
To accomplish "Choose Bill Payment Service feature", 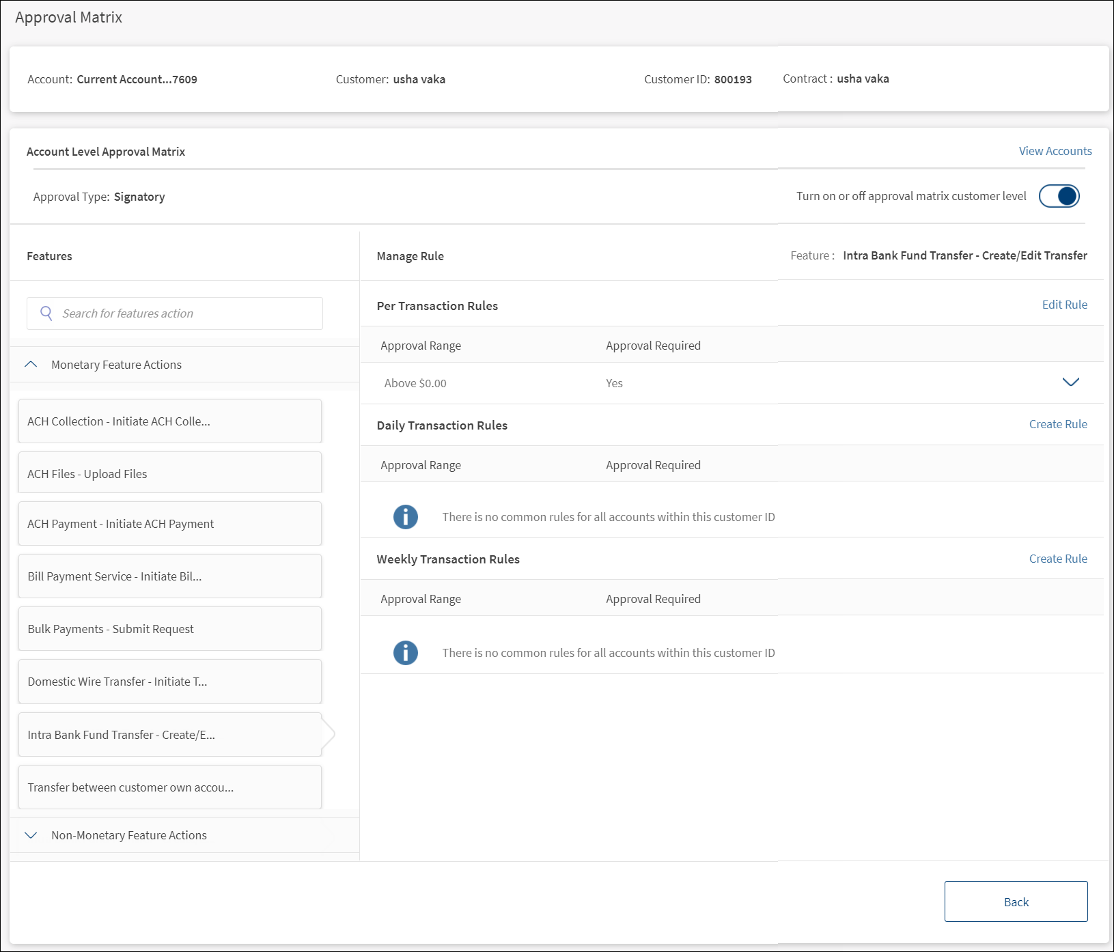I will pyautogui.click(x=169, y=576).
